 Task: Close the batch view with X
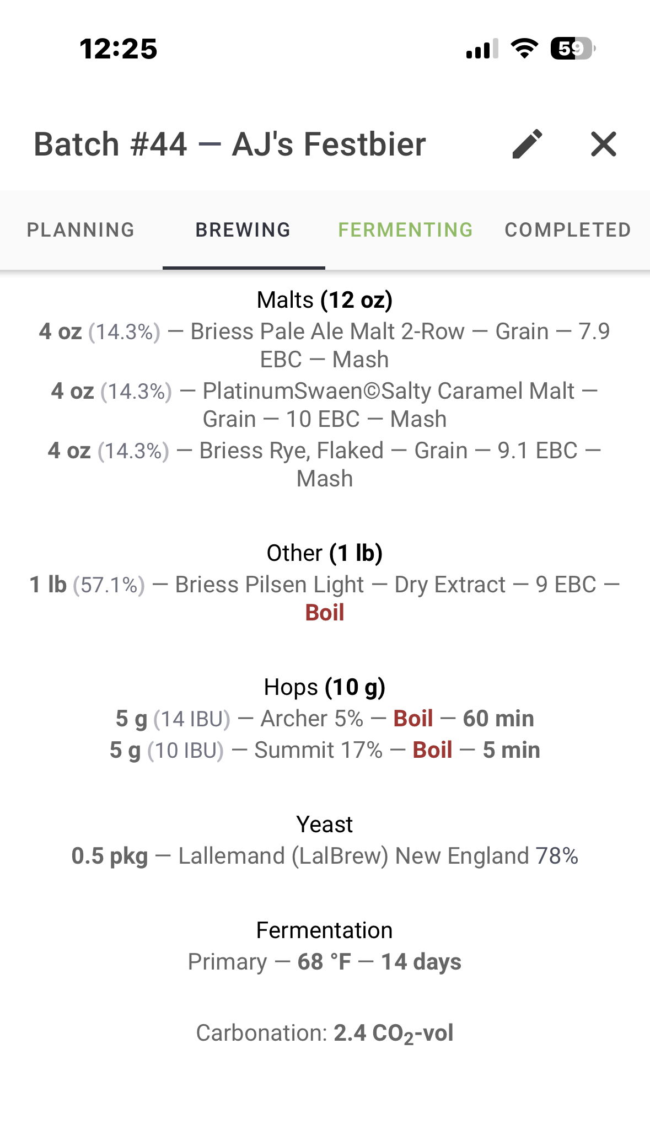point(604,144)
